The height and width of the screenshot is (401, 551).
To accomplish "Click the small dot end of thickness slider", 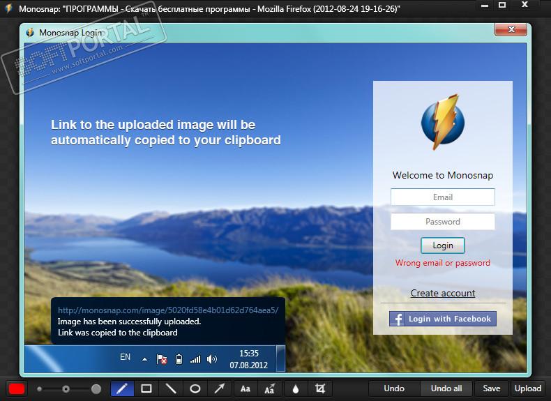I will click(39, 389).
